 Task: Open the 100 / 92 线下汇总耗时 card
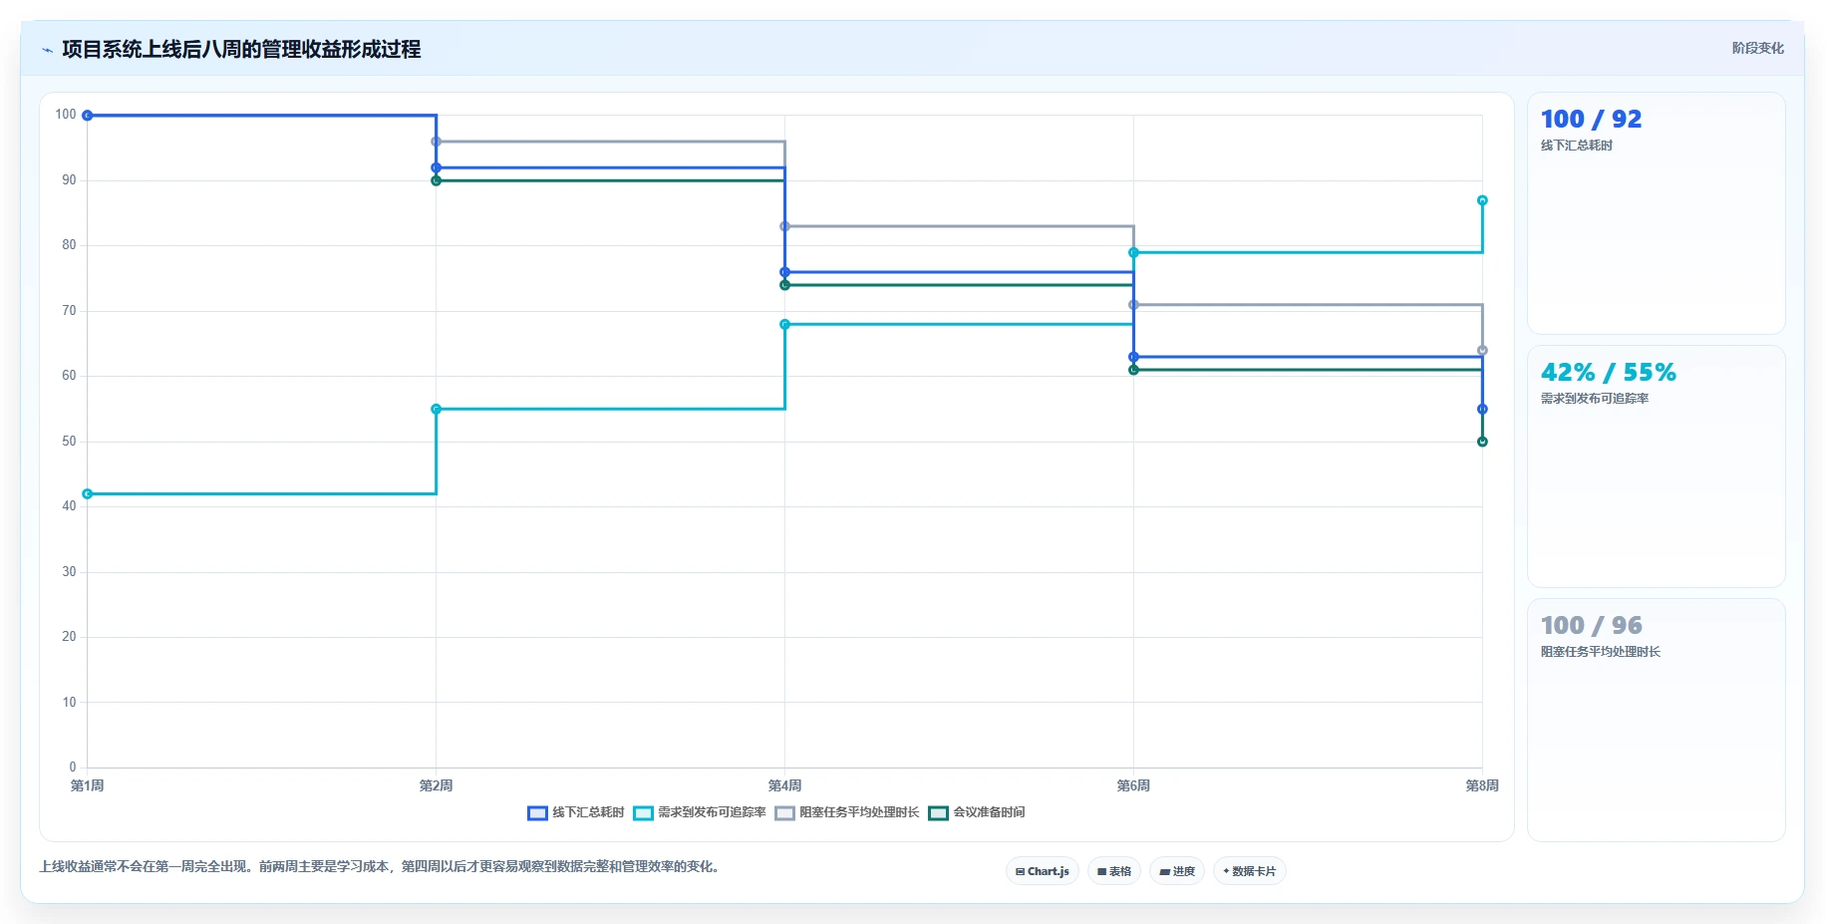(1656, 213)
